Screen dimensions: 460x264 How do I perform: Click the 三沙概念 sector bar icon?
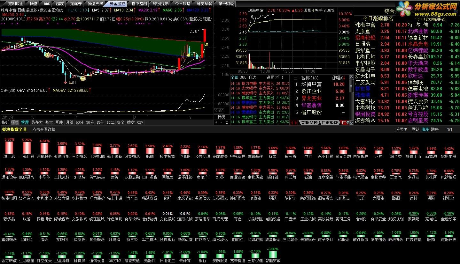[79, 150]
